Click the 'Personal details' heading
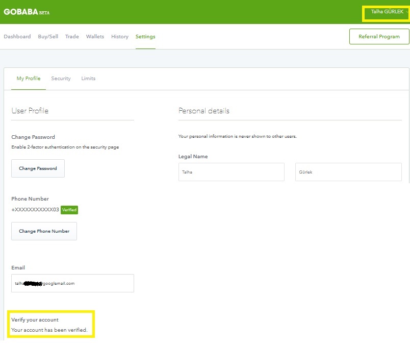 click(203, 111)
